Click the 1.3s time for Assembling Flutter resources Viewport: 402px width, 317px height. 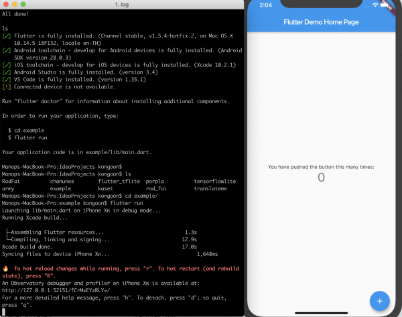(191, 233)
